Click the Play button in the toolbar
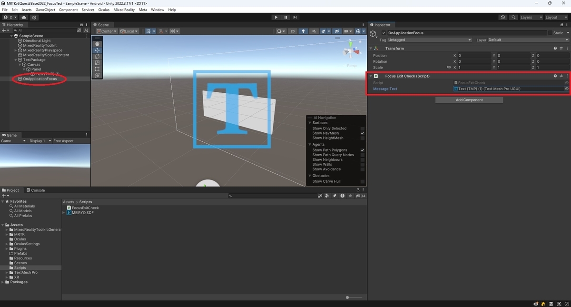The width and height of the screenshot is (571, 307). pyautogui.click(x=276, y=17)
